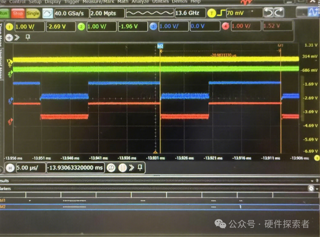320x237 pixels.
Task: Click the redo arrow icon
Action: click(279, 13)
